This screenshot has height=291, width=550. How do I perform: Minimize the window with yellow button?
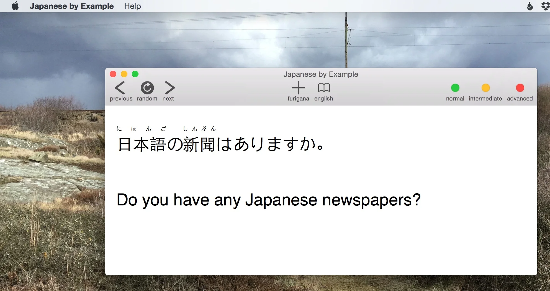coord(124,74)
